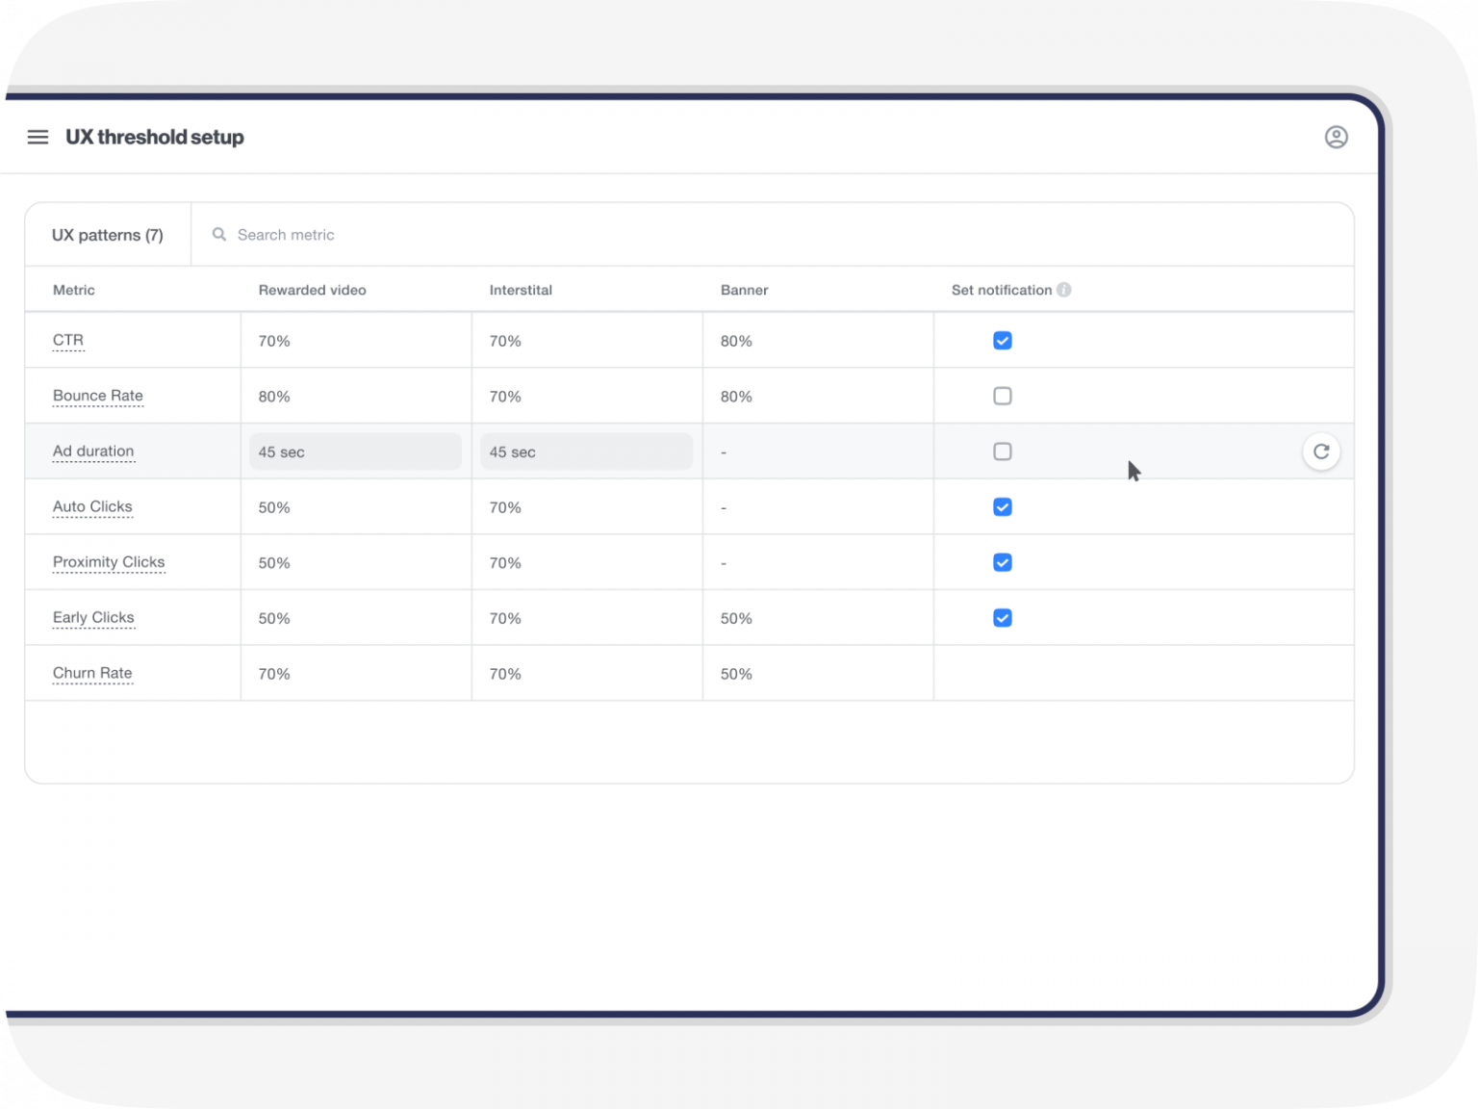Image resolution: width=1478 pixels, height=1109 pixels.
Task: Disable Auto Clicks notification checkbox
Action: (x=1002, y=507)
